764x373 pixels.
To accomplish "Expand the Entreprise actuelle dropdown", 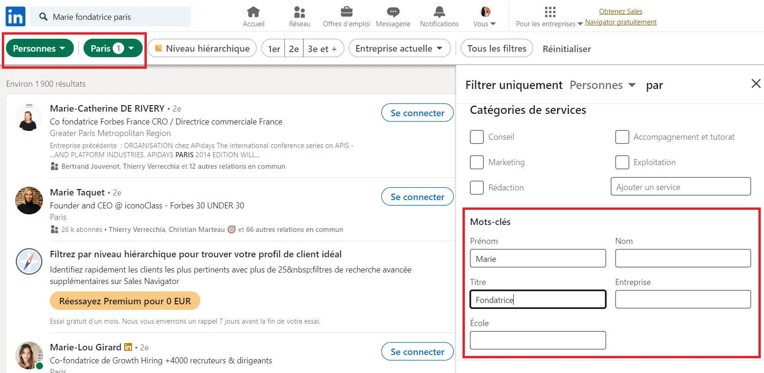I will (399, 48).
